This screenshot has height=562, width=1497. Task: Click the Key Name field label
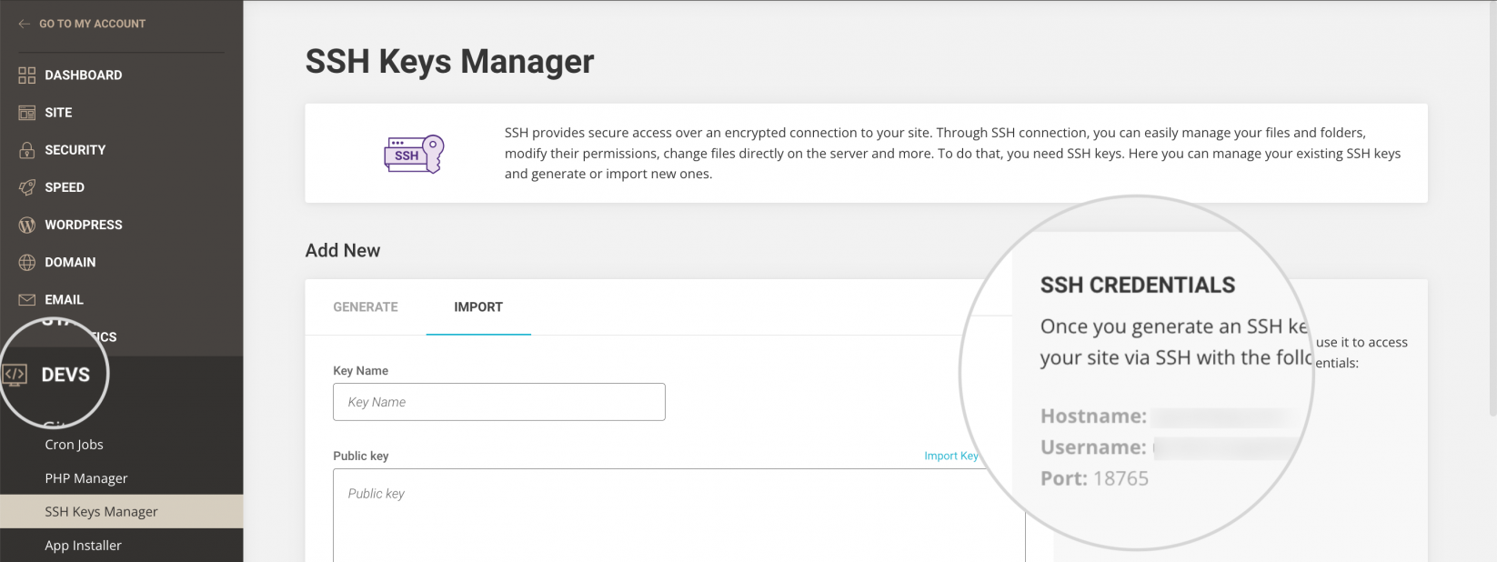click(x=360, y=371)
